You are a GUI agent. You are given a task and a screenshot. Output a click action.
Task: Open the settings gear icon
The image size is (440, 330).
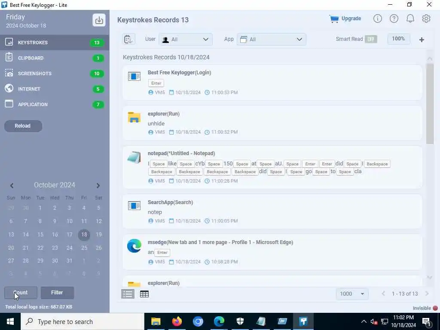pos(426,18)
